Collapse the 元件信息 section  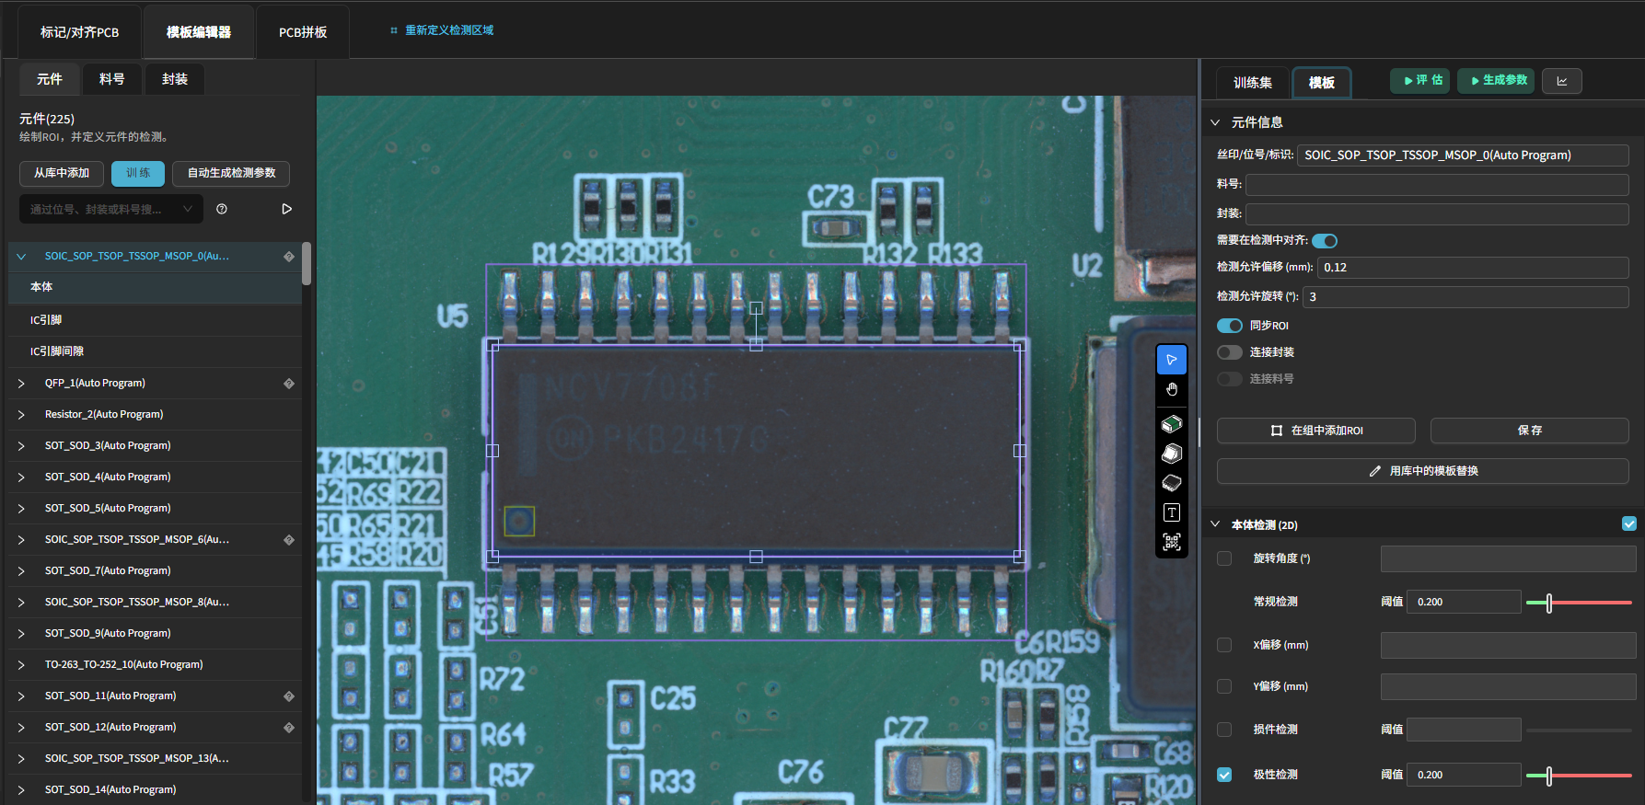click(x=1215, y=122)
